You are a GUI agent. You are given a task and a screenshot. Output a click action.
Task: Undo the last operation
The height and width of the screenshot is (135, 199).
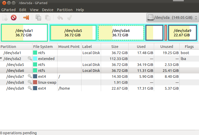(60, 18)
